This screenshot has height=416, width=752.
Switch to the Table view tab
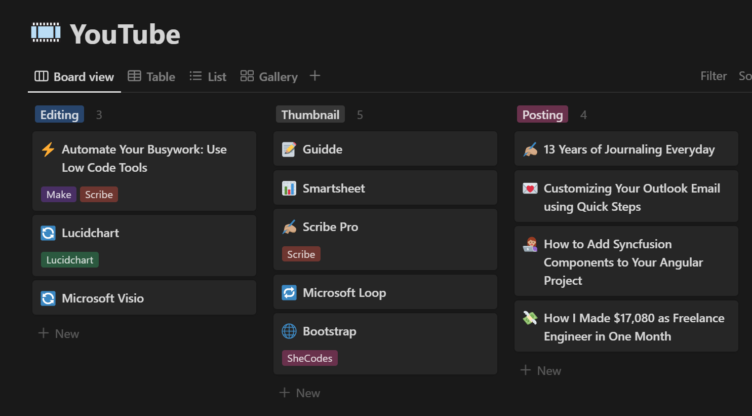(151, 77)
